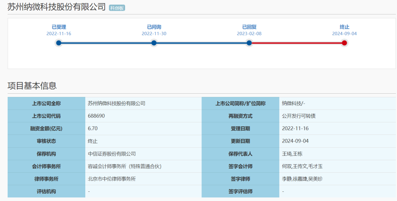Click the sponsor representatives 王琦,王栋
Image resolution: width=397 pixels, height=201 pixels.
click(292, 154)
